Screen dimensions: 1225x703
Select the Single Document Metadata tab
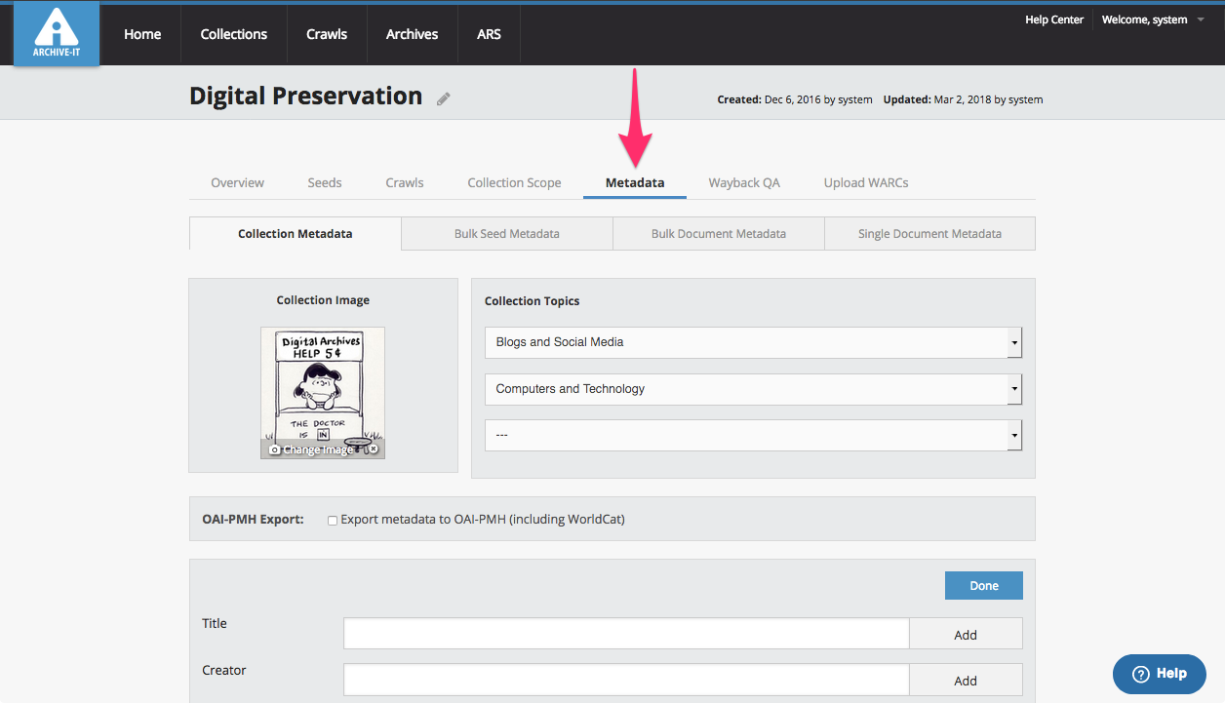[x=929, y=234]
